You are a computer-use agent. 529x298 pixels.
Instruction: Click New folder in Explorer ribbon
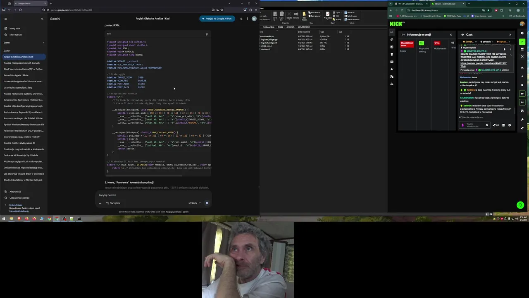click(304, 16)
